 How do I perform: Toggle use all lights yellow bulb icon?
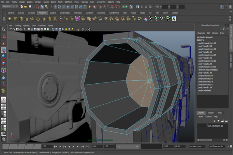(x=66, y=29)
